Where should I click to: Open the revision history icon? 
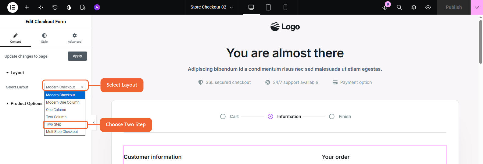55,7
